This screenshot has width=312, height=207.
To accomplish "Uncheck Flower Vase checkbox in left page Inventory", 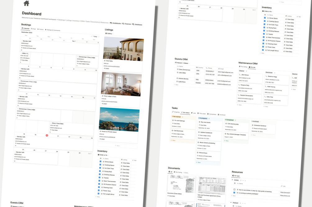I will [x=98, y=190].
